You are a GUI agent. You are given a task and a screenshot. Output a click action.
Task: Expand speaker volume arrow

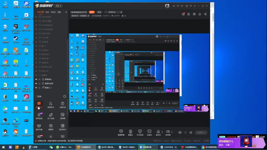point(172,132)
